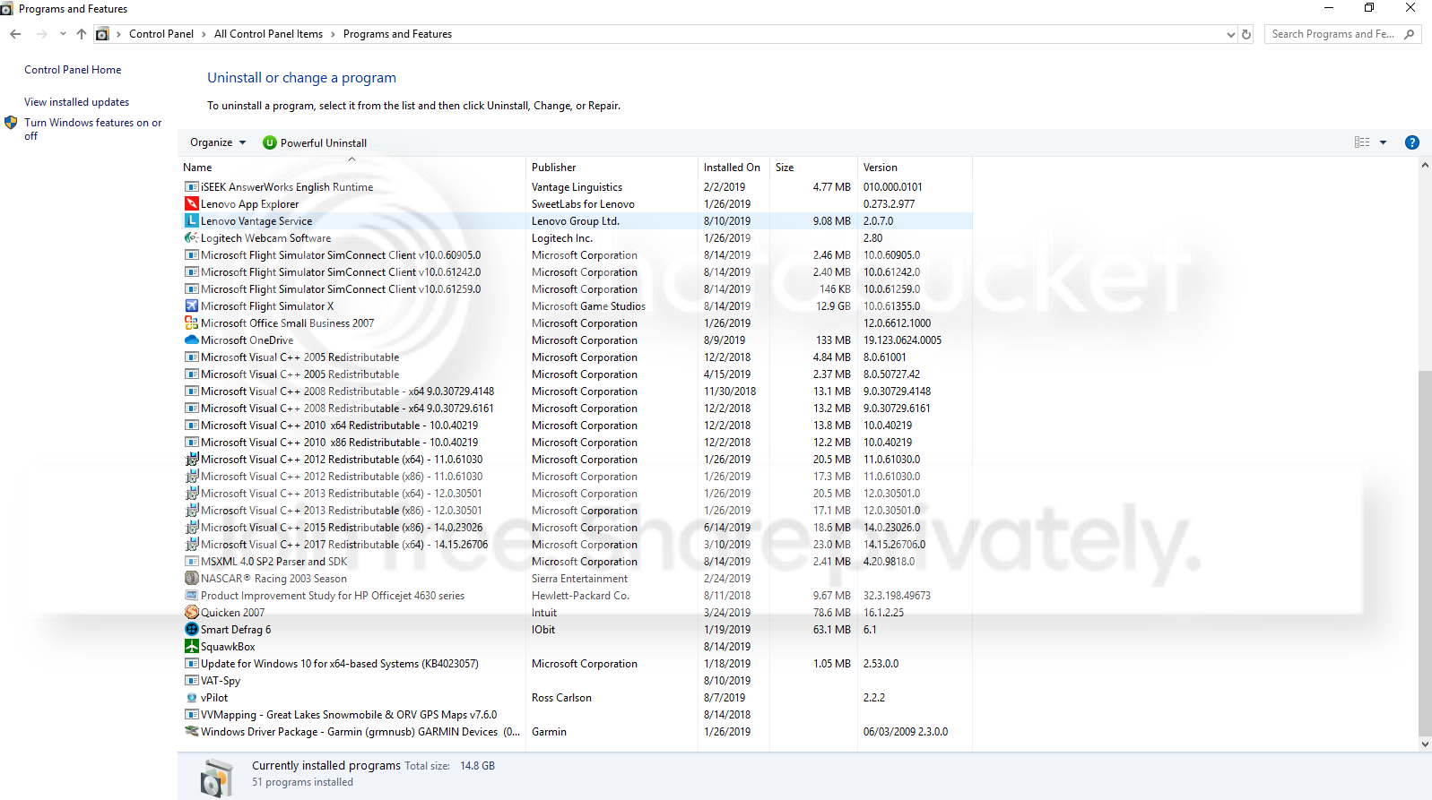Expand the chevron after All Control Panel Items
This screenshot has height=800, width=1432.
(333, 34)
